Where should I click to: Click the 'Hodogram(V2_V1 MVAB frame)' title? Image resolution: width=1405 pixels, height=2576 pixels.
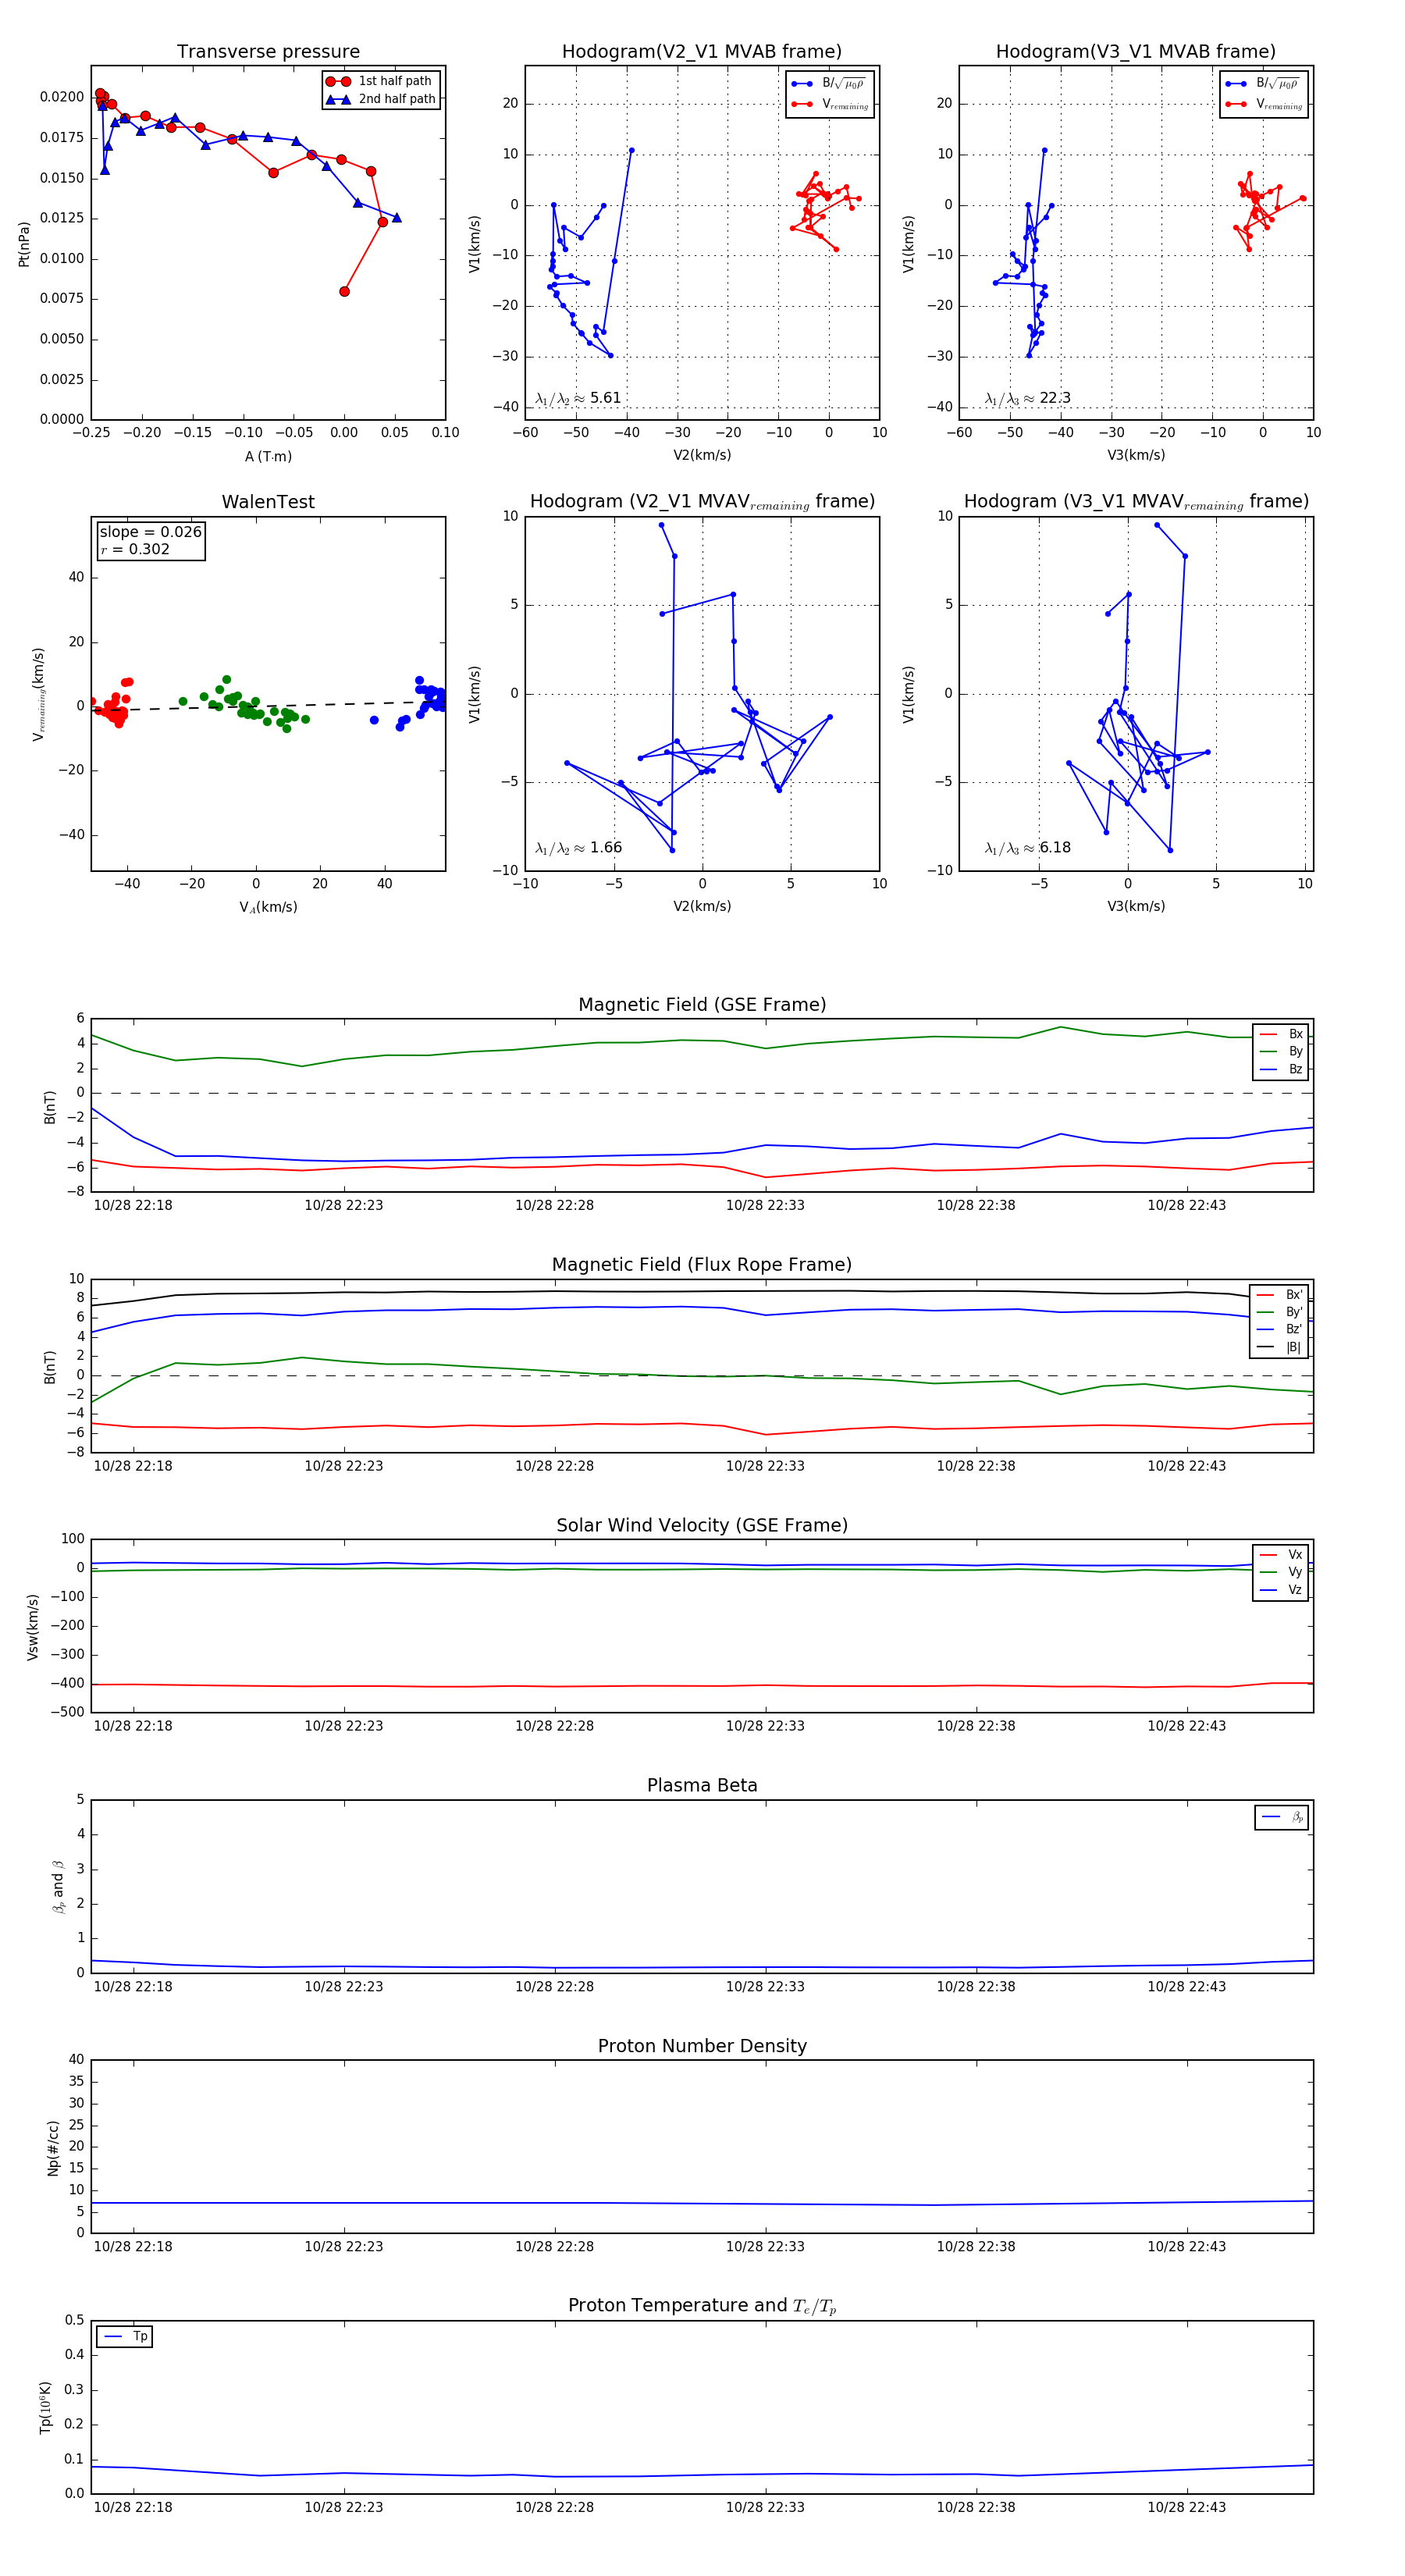702,52
